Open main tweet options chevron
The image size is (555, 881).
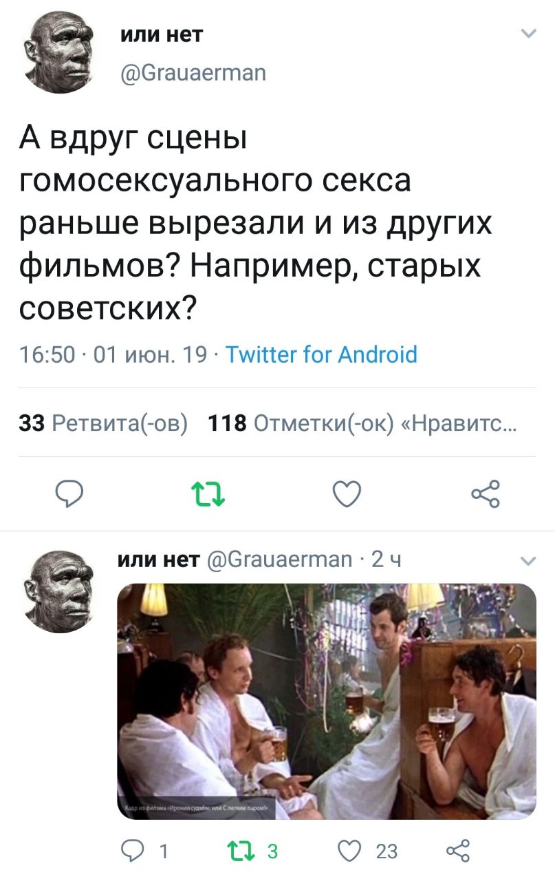coord(528,34)
